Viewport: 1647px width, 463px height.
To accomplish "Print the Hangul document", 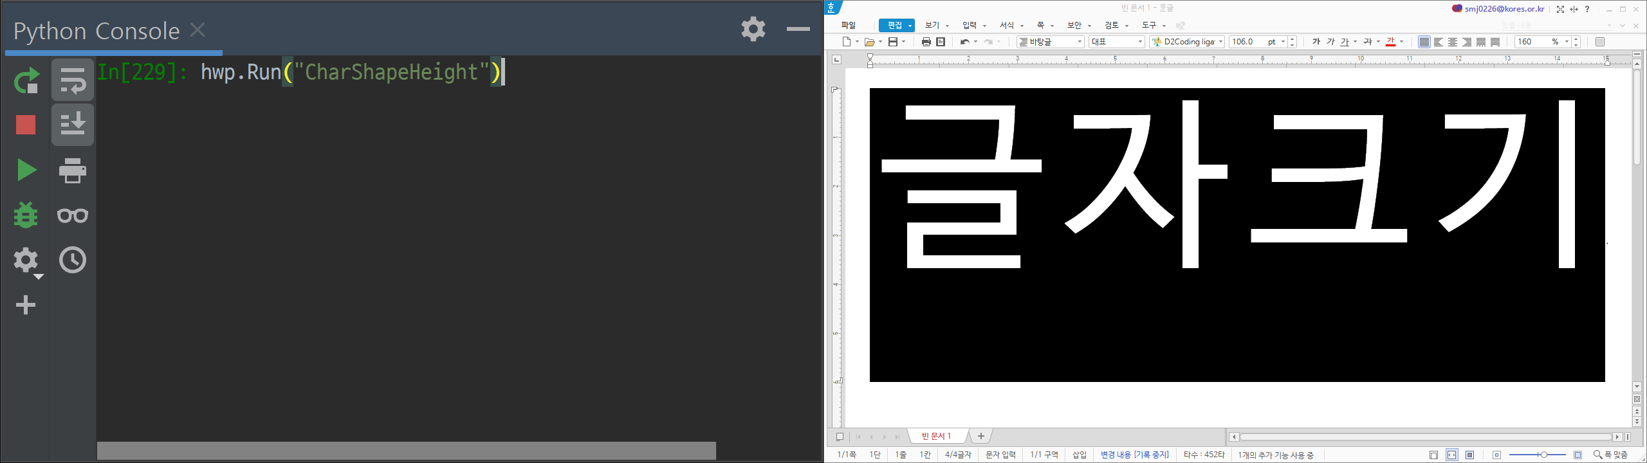I will [x=926, y=42].
